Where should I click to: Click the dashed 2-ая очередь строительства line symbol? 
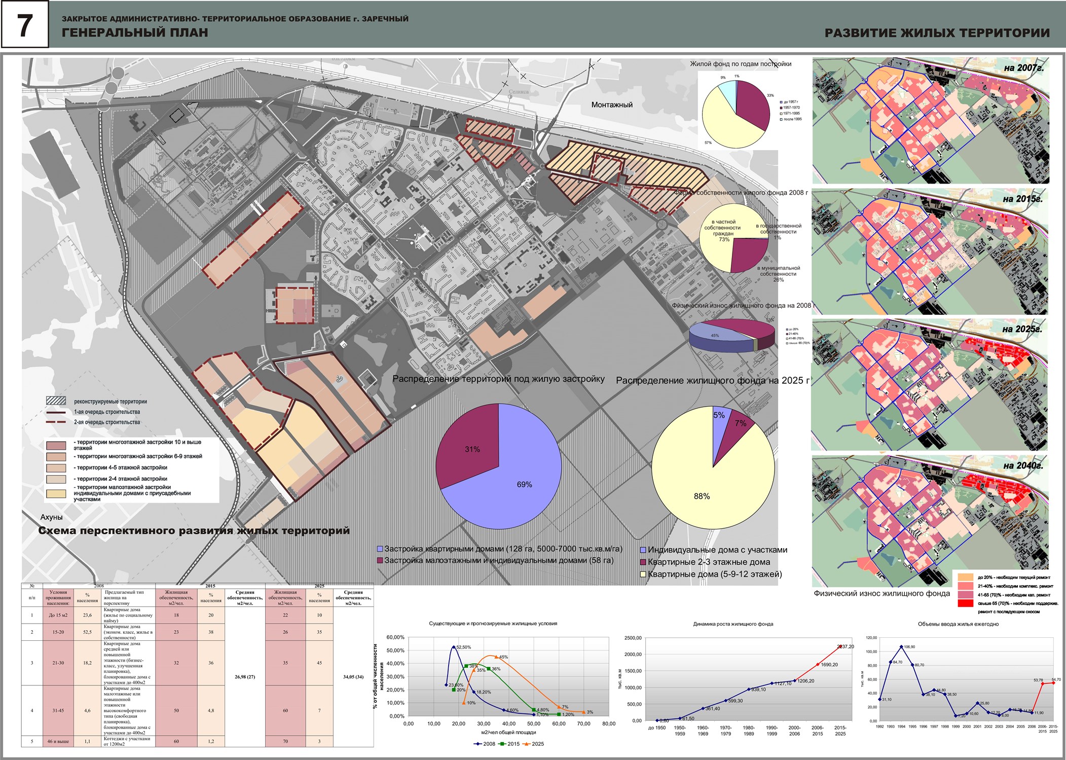tap(56, 422)
